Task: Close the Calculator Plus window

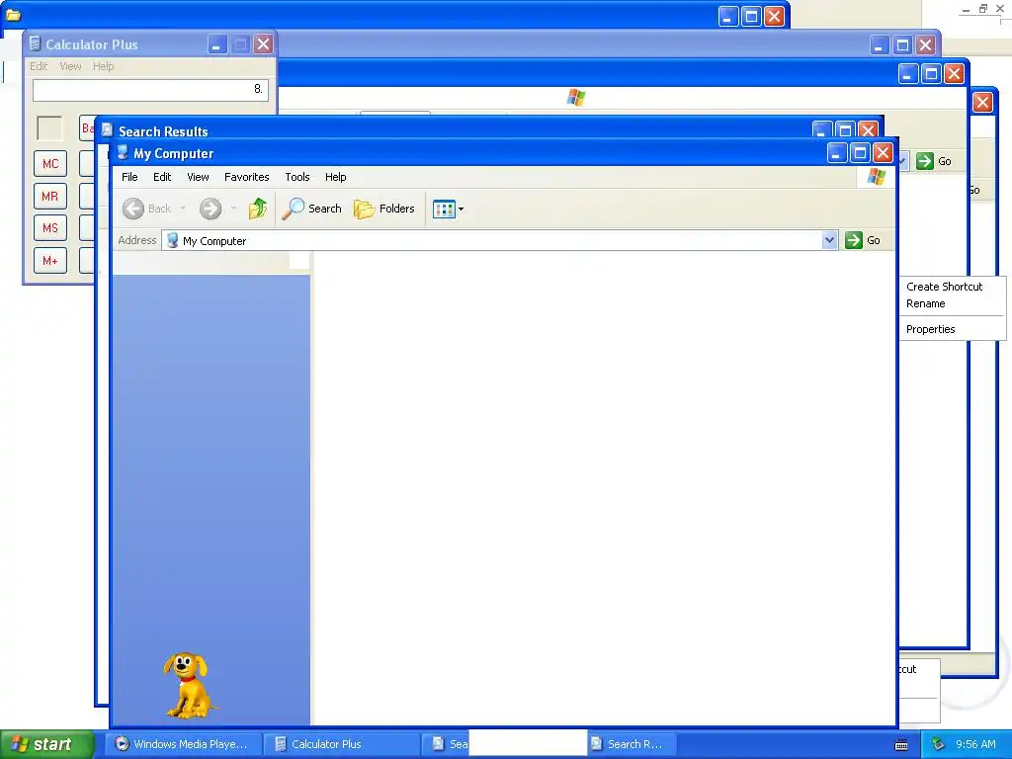Action: 263,43
